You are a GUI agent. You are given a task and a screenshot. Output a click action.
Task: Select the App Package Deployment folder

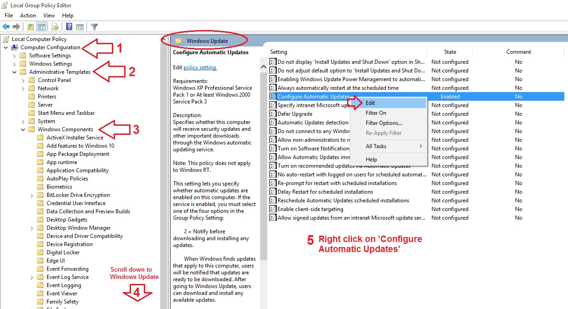(x=78, y=154)
